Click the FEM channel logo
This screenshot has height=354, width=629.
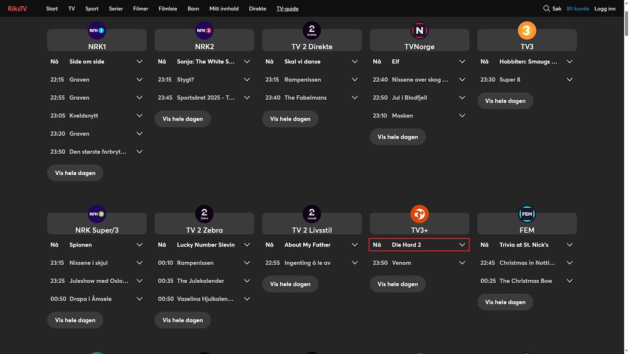click(526, 214)
